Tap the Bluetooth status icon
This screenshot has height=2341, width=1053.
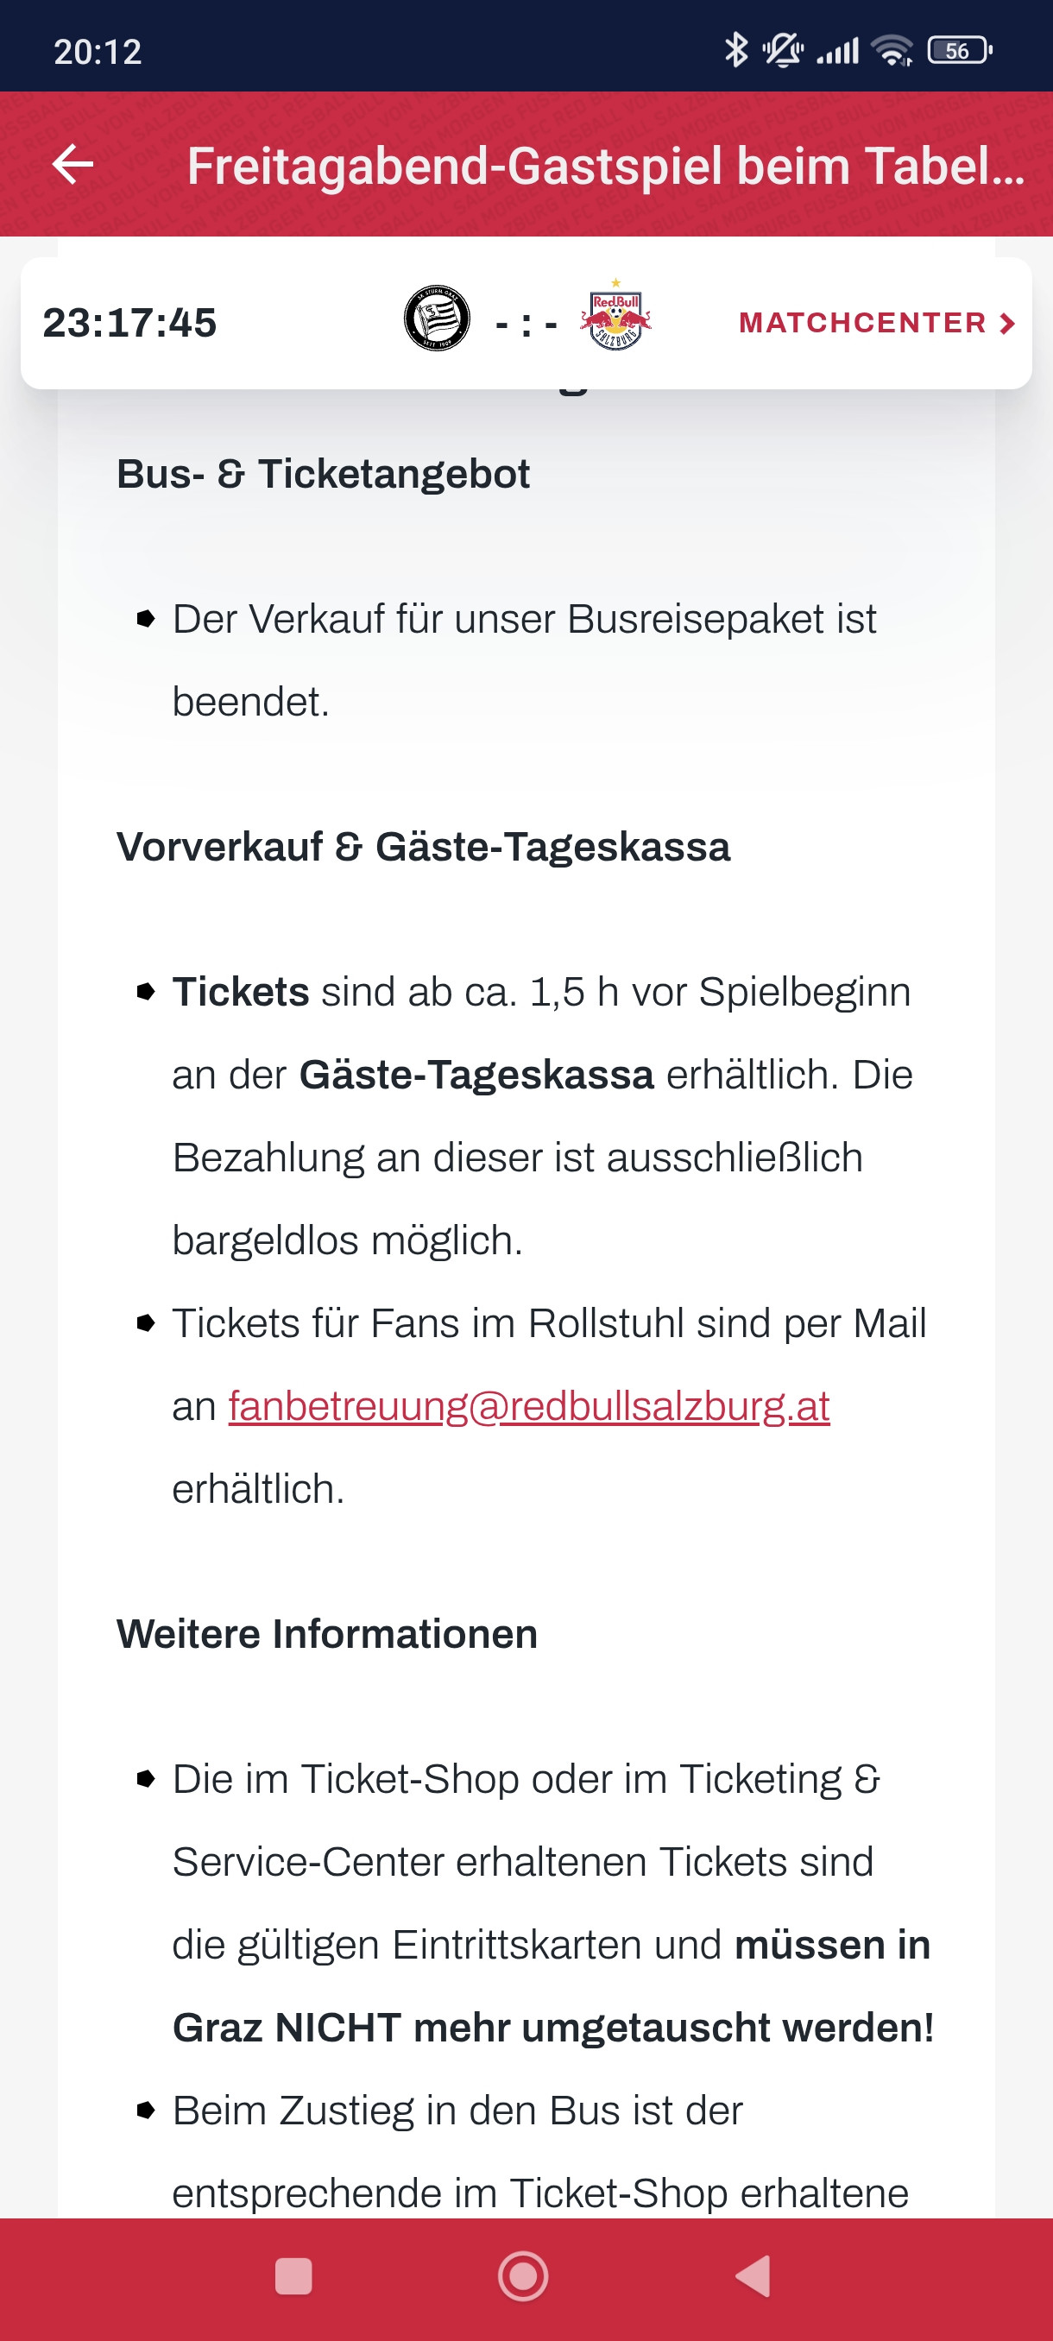735,50
